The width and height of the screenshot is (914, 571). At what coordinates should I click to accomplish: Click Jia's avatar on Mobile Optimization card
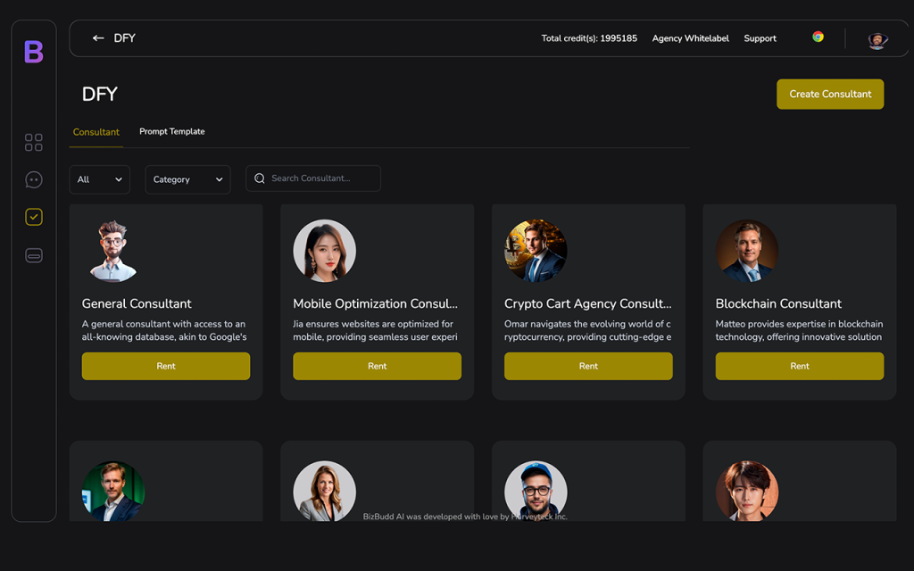[324, 250]
